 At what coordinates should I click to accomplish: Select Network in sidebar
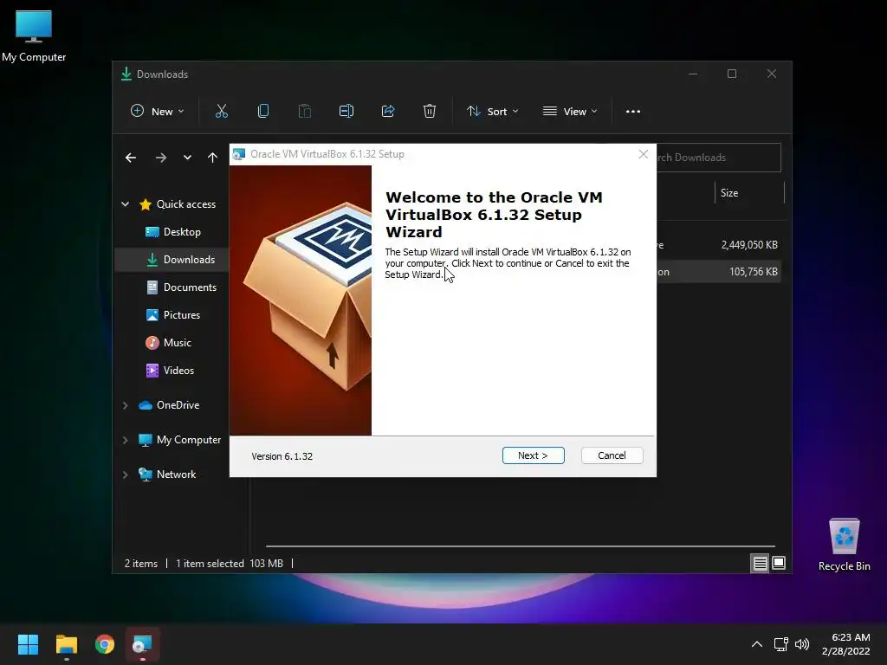pyautogui.click(x=167, y=475)
